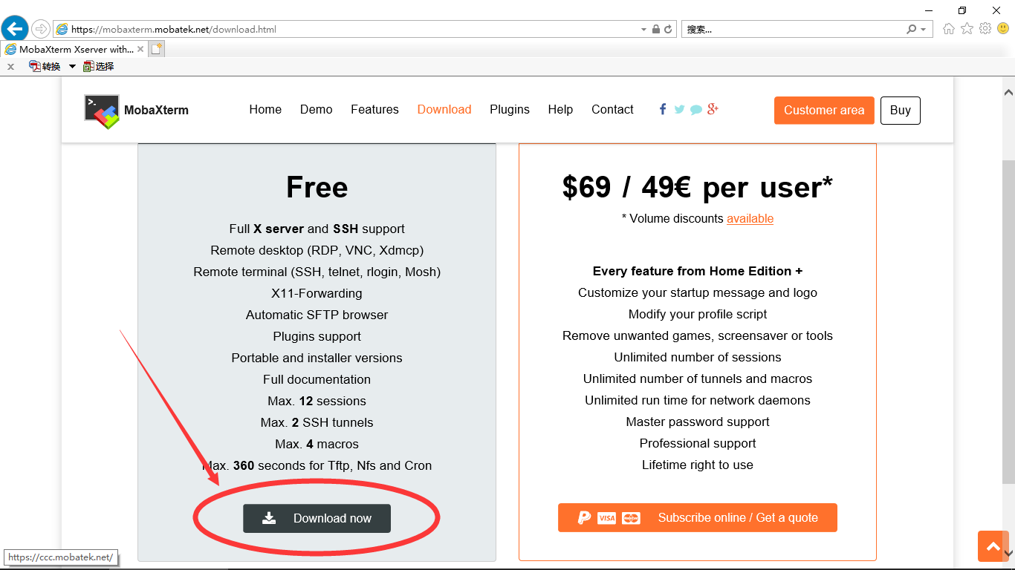Go to the Plugins page
Screen dimensions: 1015x570
click(x=509, y=109)
